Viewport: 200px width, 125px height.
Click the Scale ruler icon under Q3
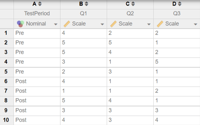160,24
